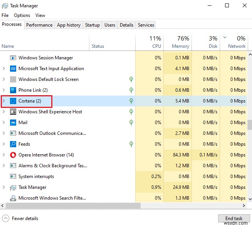Click the Feeds magnifier icon
This screenshot has height=227, width=252.
coord(13,144)
